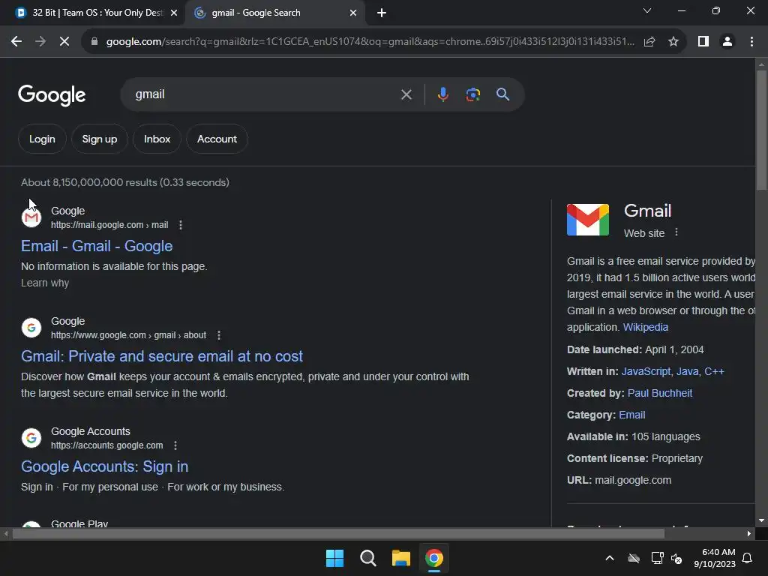This screenshot has height=576, width=768.
Task: Click the Email category link
Action: tap(631, 415)
